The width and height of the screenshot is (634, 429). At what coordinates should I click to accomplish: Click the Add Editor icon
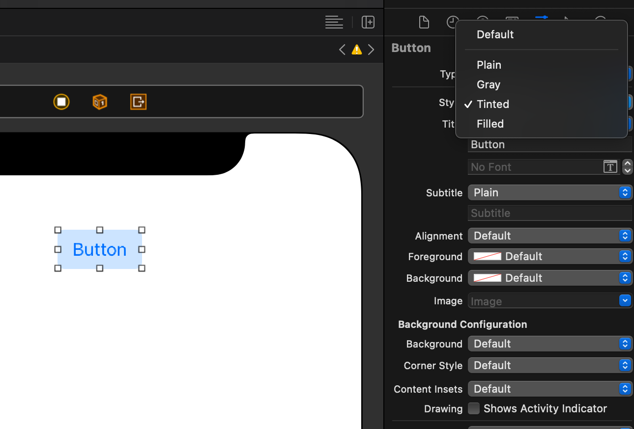[368, 22]
